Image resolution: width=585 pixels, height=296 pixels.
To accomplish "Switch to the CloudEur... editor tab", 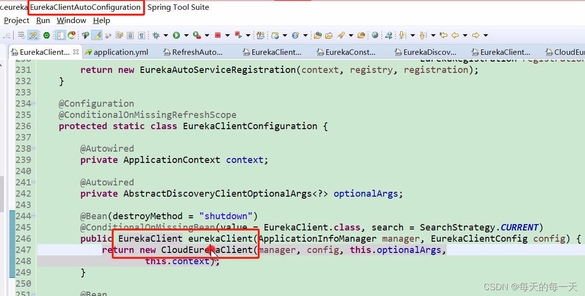I will tap(565, 52).
